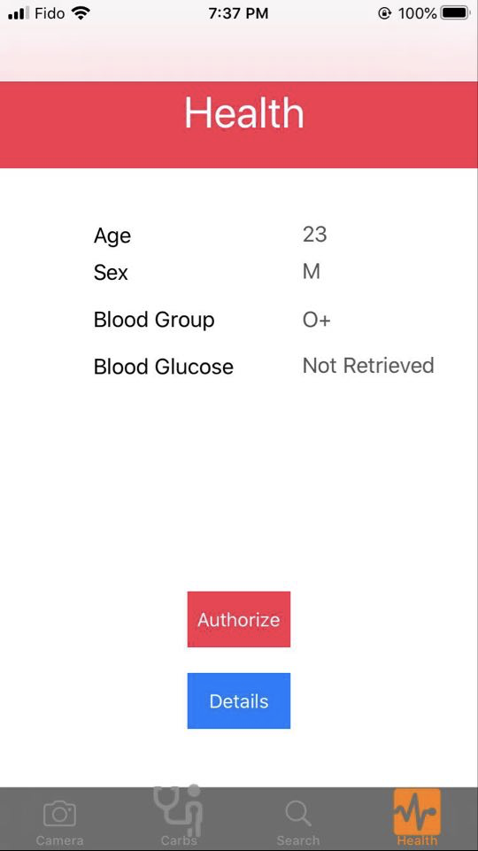Switch to the Carbs tab label

[x=179, y=840]
